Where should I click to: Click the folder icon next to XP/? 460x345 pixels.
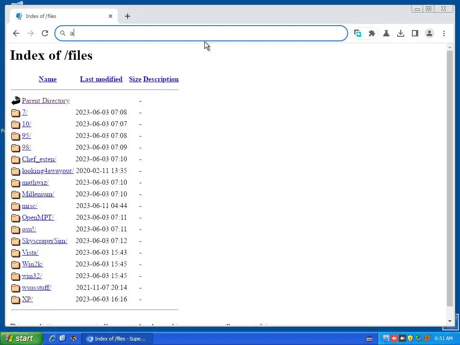(16, 300)
